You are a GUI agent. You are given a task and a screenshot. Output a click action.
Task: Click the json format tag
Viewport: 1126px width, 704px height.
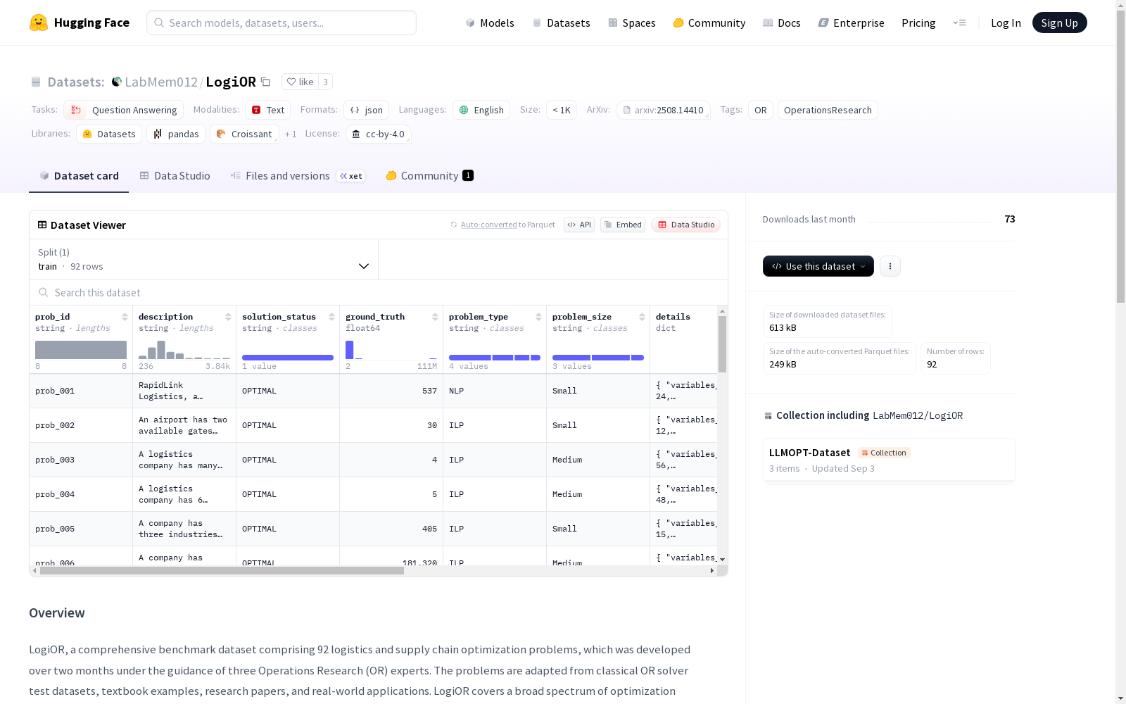tap(366, 110)
